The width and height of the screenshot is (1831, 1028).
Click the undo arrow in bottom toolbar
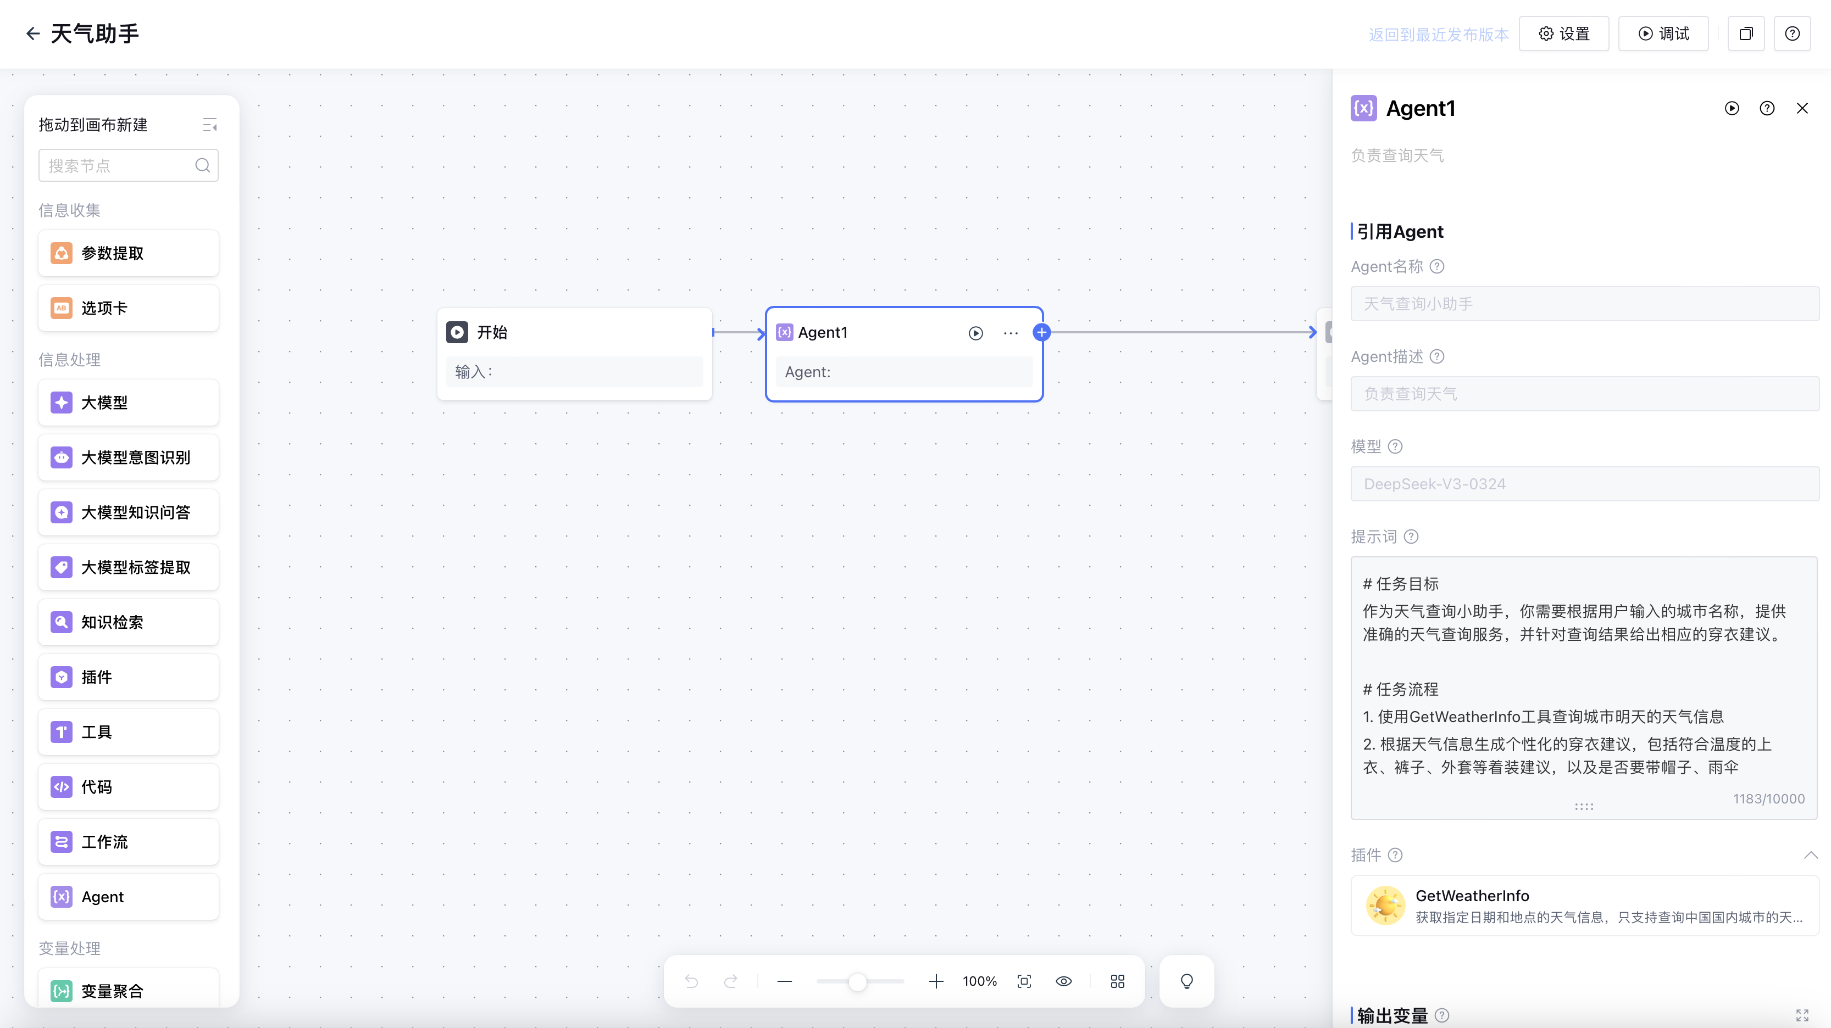[x=691, y=981]
